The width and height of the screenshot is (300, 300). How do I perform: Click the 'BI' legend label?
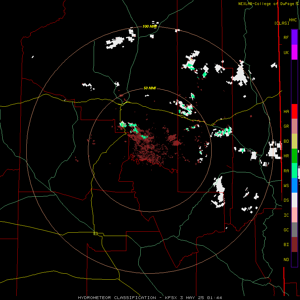coord(286,245)
